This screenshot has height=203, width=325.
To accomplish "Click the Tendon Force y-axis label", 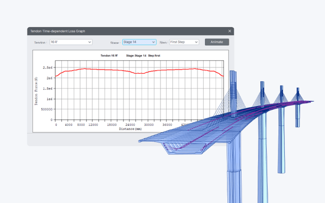I will 36,91.
